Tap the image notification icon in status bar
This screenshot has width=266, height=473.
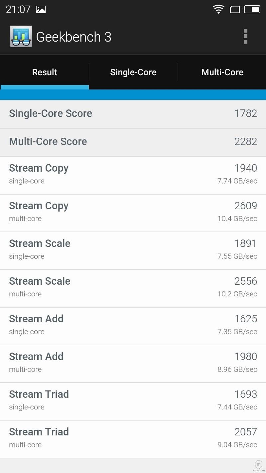click(x=41, y=10)
